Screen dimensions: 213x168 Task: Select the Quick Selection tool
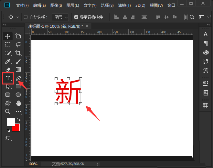pos(8,53)
